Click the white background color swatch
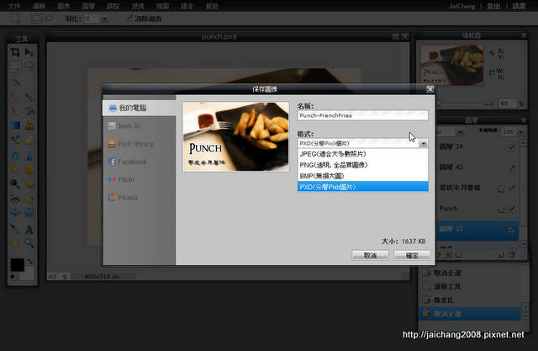 (28, 274)
